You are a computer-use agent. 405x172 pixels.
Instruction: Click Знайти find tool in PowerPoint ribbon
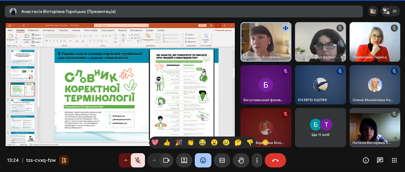tap(189, 35)
